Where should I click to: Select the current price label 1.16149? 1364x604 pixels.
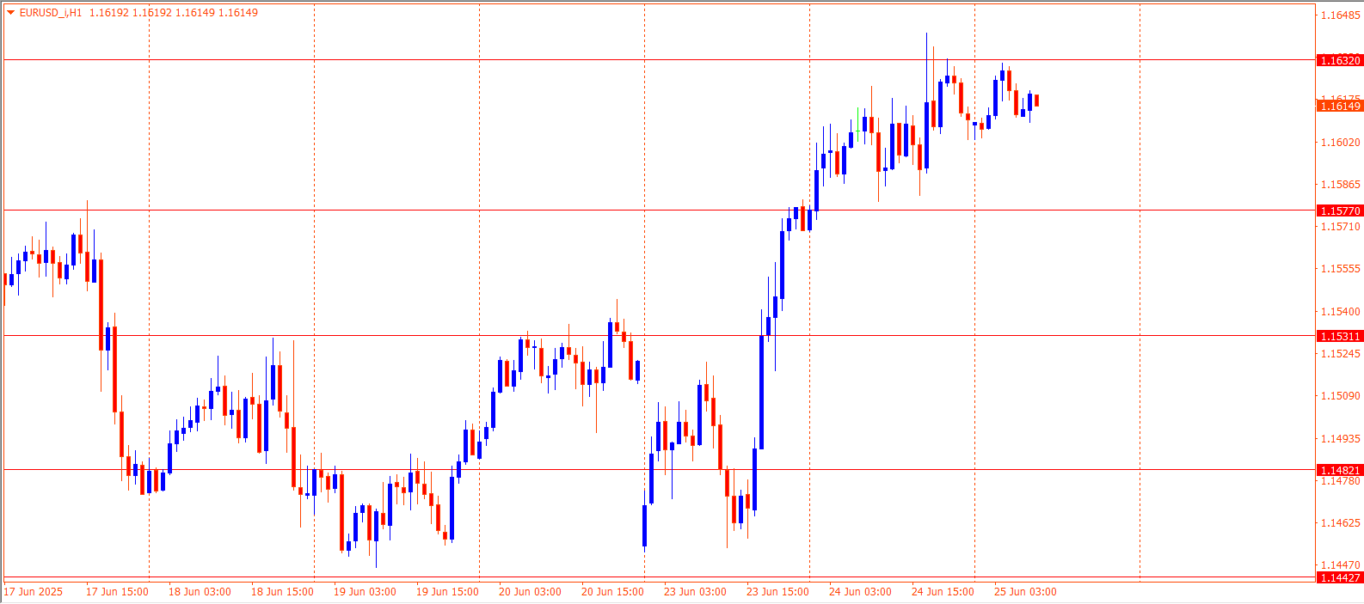[1340, 106]
